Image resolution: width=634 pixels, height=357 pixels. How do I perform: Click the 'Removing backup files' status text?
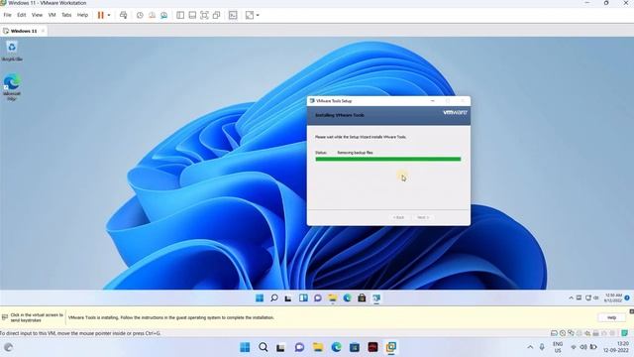tap(355, 153)
